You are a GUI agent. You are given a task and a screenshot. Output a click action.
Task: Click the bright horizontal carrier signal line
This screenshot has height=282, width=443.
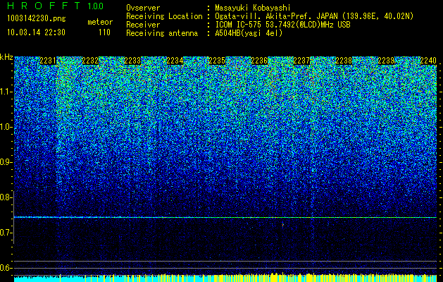pyautogui.click(x=225, y=217)
